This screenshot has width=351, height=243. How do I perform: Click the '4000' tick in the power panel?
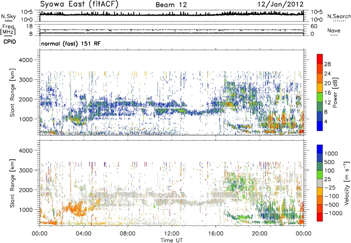26,60
